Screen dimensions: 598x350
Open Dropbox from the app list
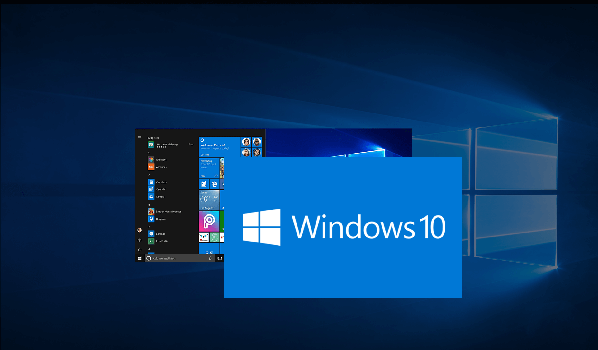point(161,219)
